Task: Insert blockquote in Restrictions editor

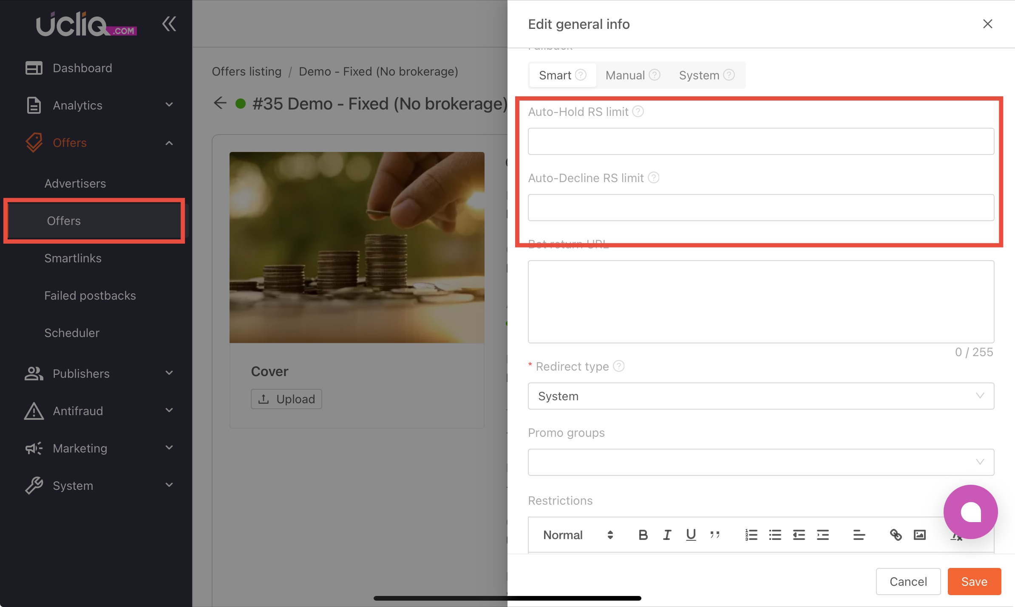Action: [715, 535]
